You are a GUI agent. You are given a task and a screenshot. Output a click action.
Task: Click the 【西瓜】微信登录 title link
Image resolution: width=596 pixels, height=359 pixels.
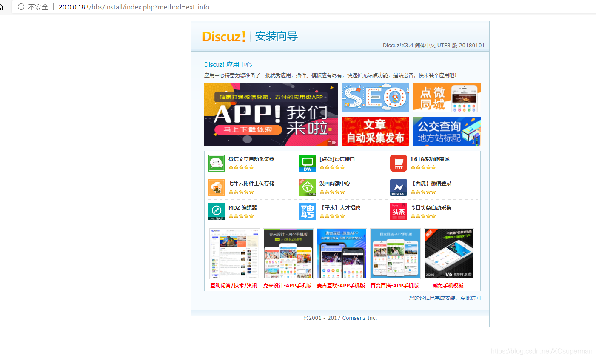431,184
